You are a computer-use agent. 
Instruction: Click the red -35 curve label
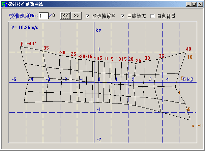pos(45,48)
